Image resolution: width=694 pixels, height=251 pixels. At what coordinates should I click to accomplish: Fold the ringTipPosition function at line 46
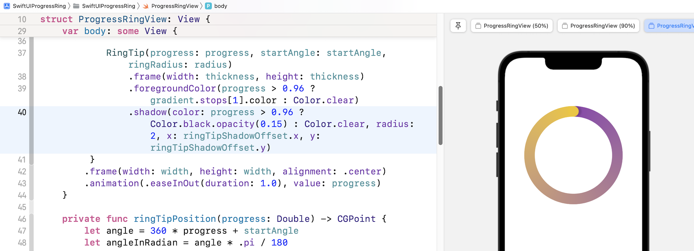point(31,219)
